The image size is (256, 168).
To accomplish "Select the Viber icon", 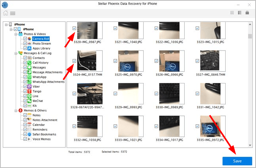I will pos(30,87).
